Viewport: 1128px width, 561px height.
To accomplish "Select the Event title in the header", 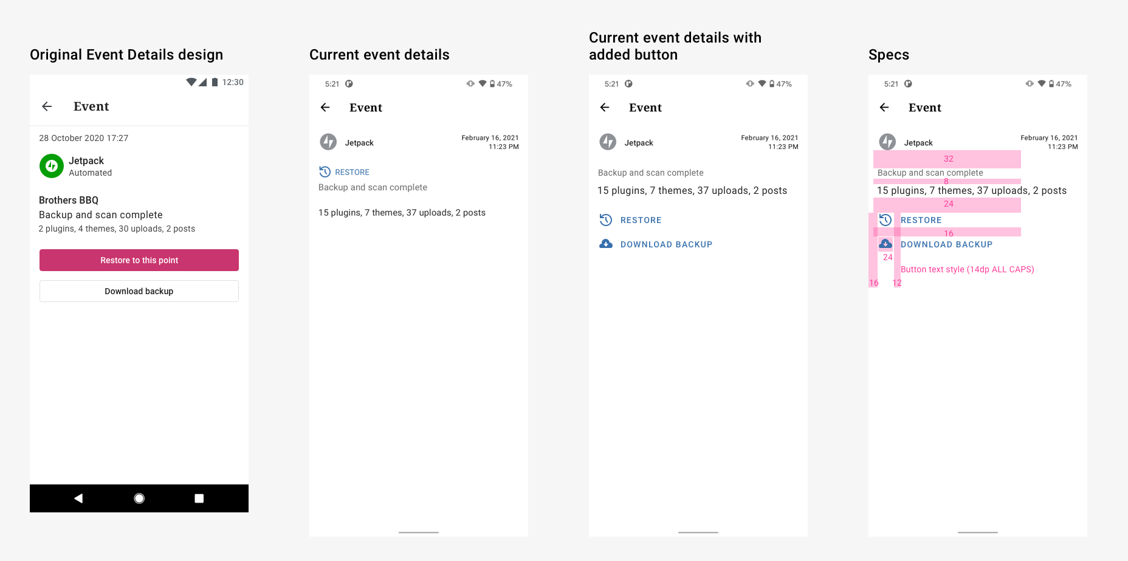I will coord(365,107).
